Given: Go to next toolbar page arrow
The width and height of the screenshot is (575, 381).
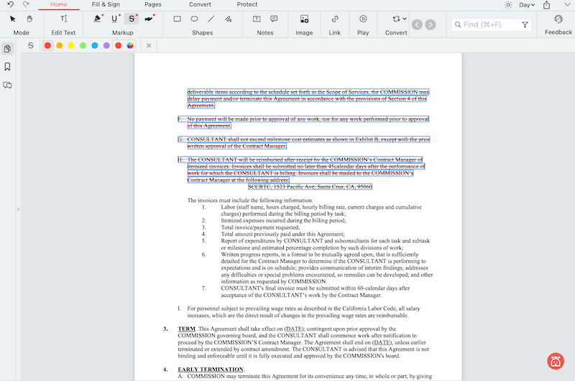Looking at the screenshot, I should 431,24.
